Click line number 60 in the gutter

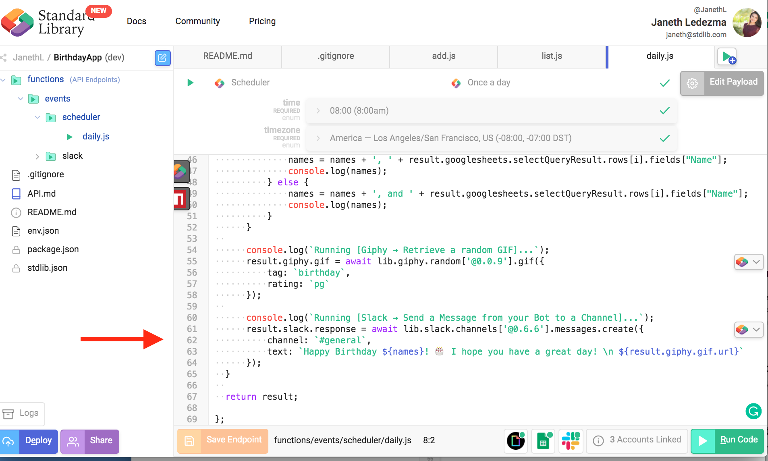click(192, 318)
